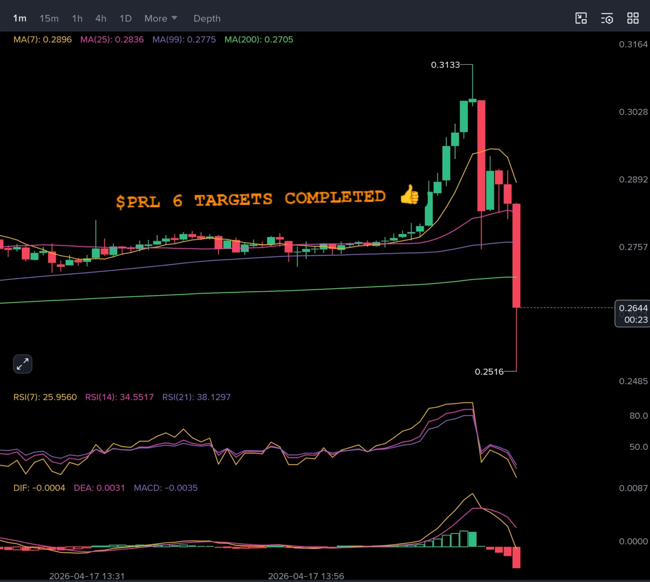Open the picture-in-picture chart icon
This screenshot has height=582, width=650.
[x=581, y=18]
